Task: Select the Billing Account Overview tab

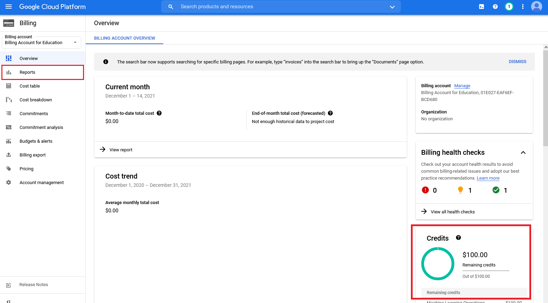Action: [125, 38]
